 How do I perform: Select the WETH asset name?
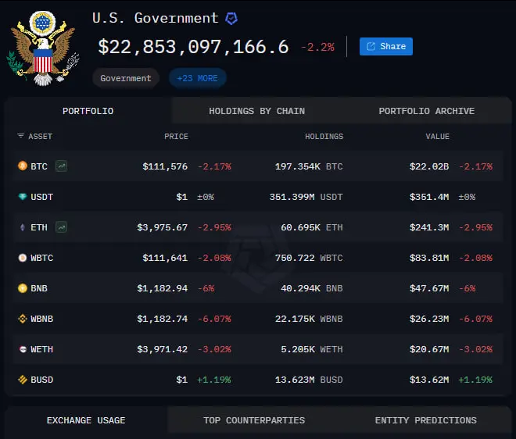pyautogui.click(x=41, y=349)
